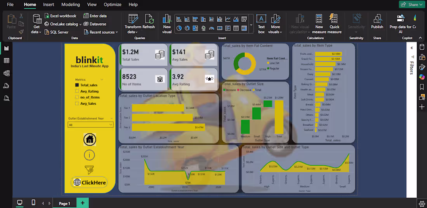Switch to mobile layout icon
The height and width of the screenshot is (208, 427).
pos(33,203)
